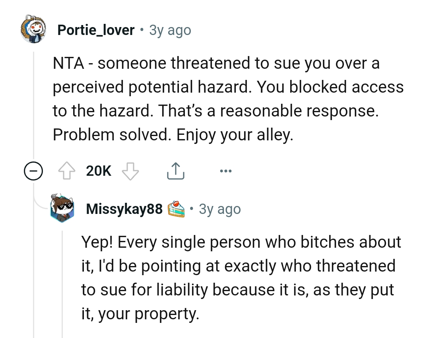Open the '3y ago' timestamp on Missykay88's reply
Viewport: 429px width, 338px height.
[x=219, y=209]
